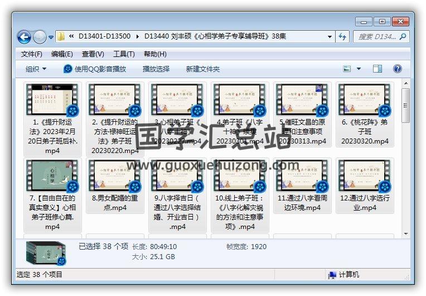
Task: Click the 播放选择 button
Action: click(x=156, y=69)
